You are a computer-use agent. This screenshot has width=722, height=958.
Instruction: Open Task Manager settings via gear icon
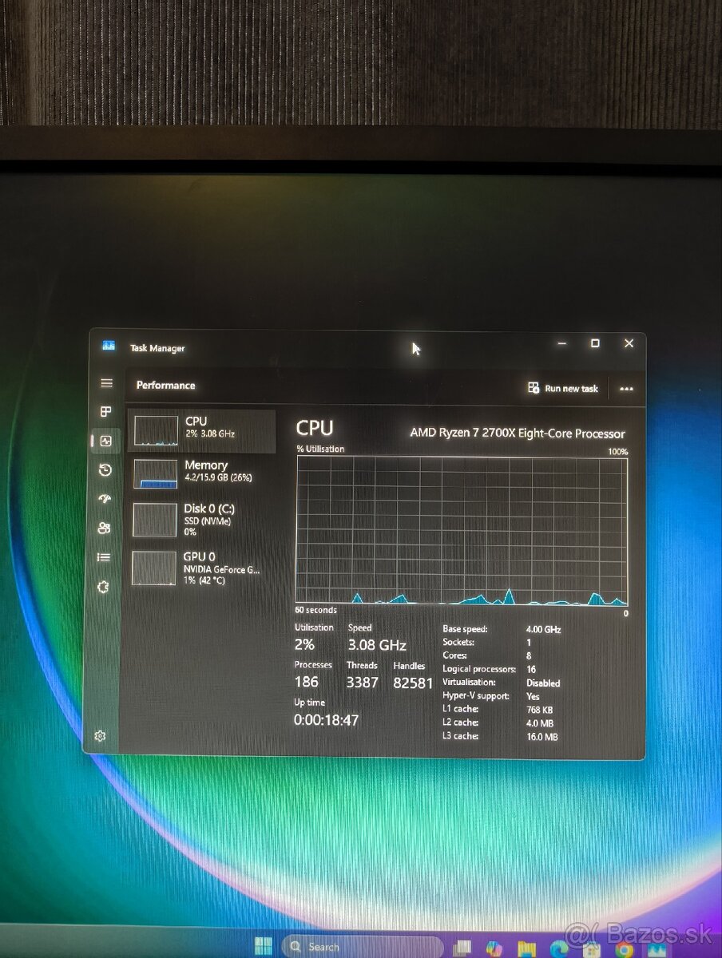(x=100, y=736)
